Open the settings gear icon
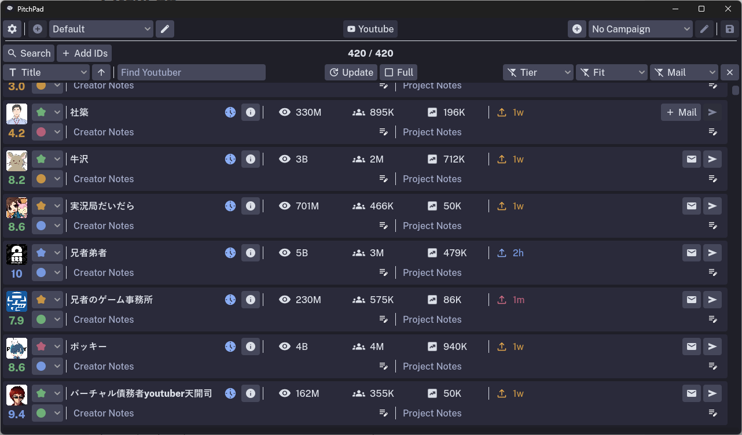This screenshot has height=435, width=742. point(12,29)
